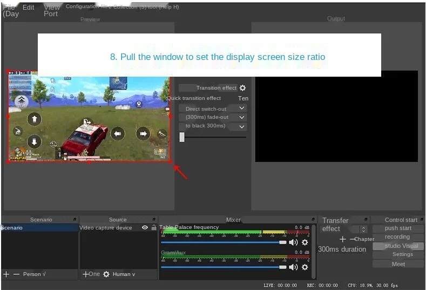Click the Meet button
The height and width of the screenshot is (290, 426).
point(398,264)
